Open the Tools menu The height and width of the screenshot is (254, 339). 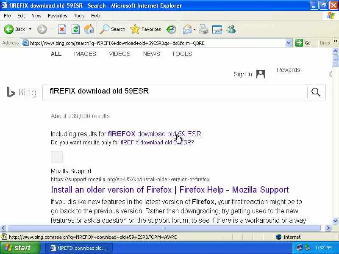[79, 16]
